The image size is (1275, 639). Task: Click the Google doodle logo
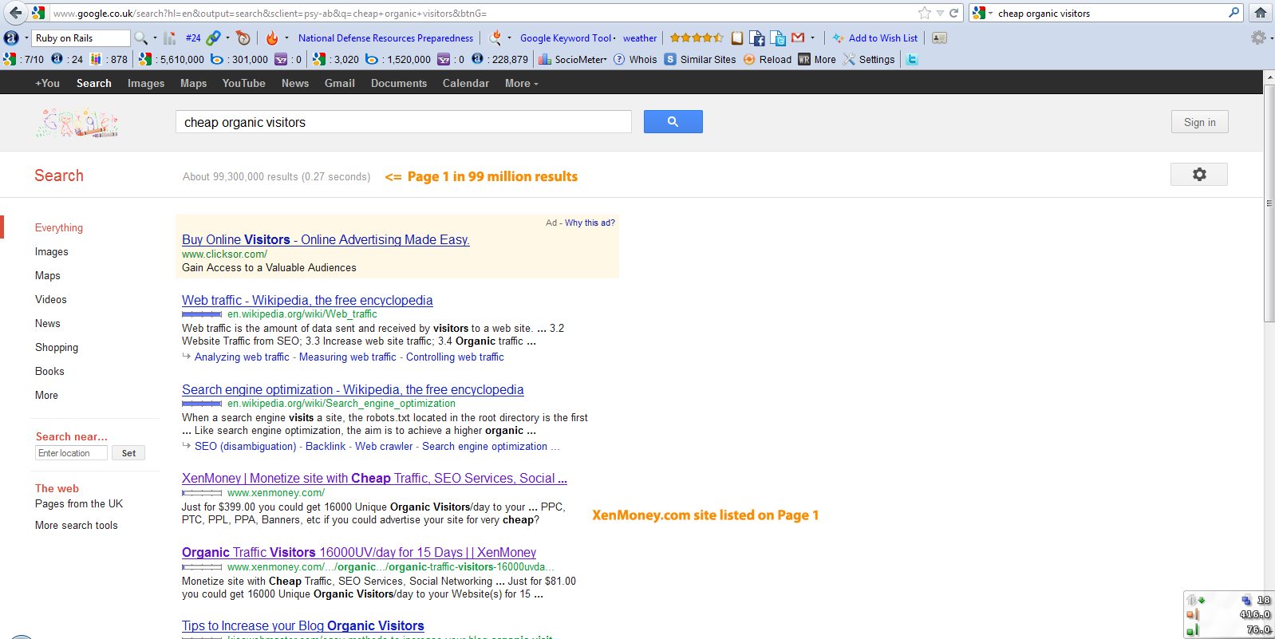pyautogui.click(x=77, y=123)
